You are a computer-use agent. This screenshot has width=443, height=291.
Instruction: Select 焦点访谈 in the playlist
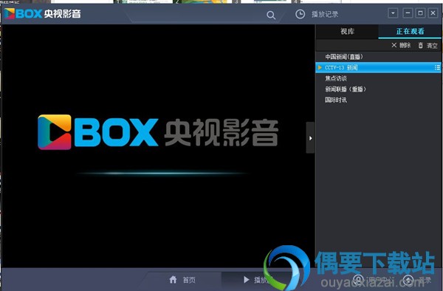378,78
